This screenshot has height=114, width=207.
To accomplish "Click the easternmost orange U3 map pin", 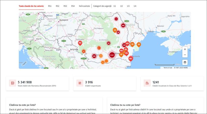I will coord(139,45).
